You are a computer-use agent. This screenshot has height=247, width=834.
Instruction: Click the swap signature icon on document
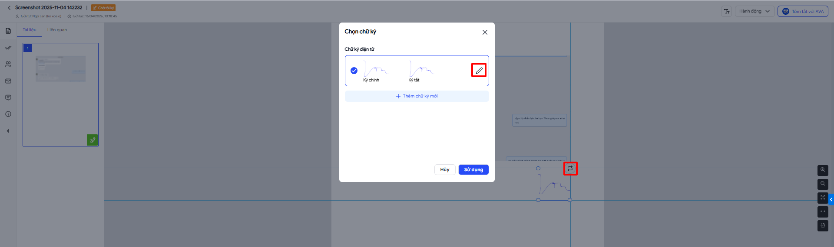(x=570, y=169)
